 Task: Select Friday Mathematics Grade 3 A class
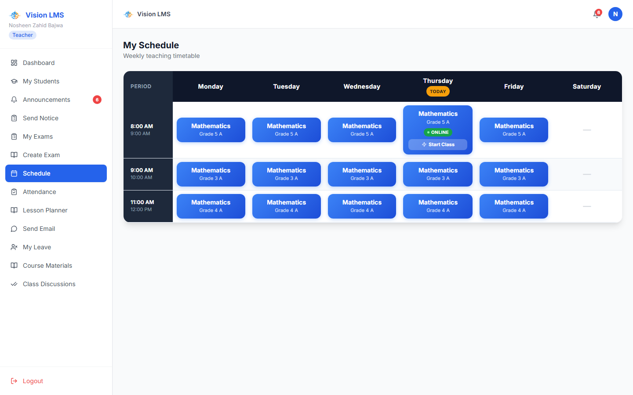click(x=514, y=174)
